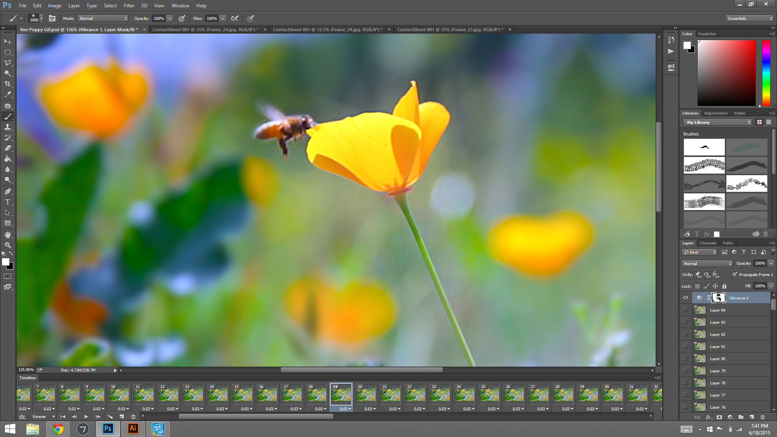Show Layer 82 visibility

coord(686,334)
